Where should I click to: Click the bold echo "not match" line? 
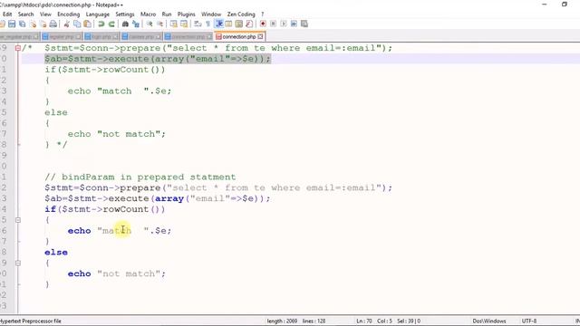tap(117, 273)
